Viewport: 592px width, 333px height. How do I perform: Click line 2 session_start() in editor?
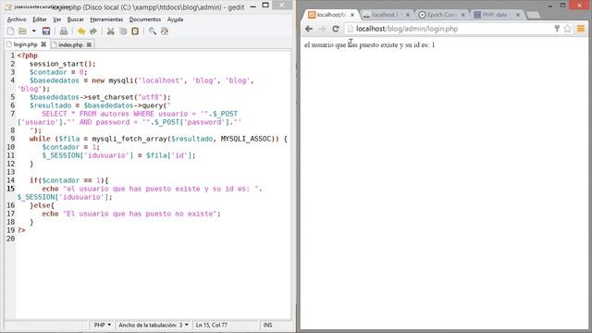(63, 64)
